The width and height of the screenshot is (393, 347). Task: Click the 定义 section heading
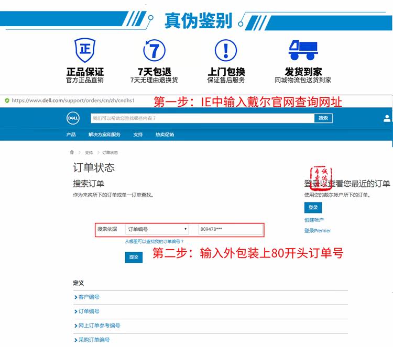click(78, 283)
